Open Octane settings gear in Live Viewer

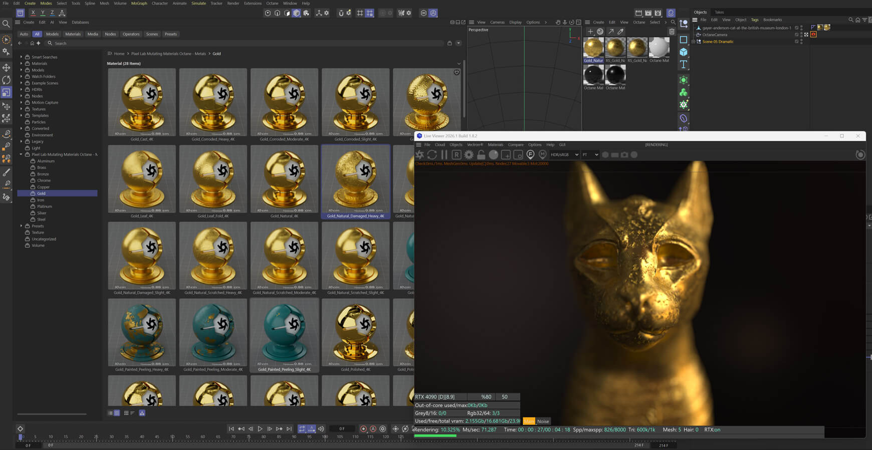[469, 155]
